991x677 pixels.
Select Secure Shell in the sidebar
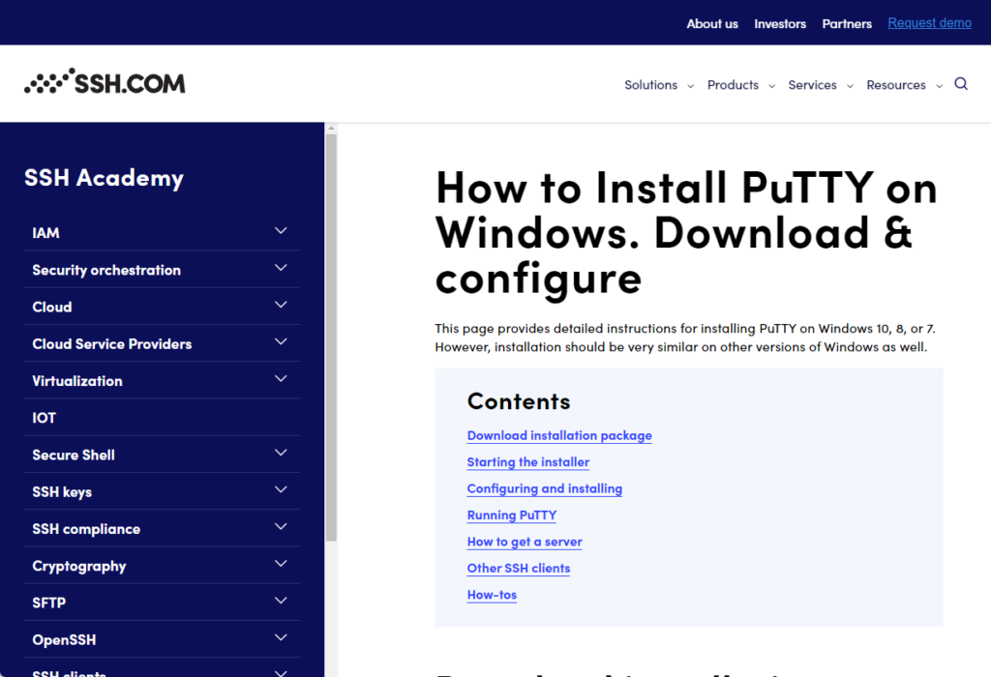[x=74, y=455]
